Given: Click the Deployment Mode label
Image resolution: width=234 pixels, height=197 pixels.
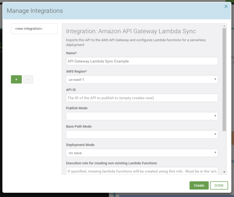Looking at the screenshot, I should [80, 145].
